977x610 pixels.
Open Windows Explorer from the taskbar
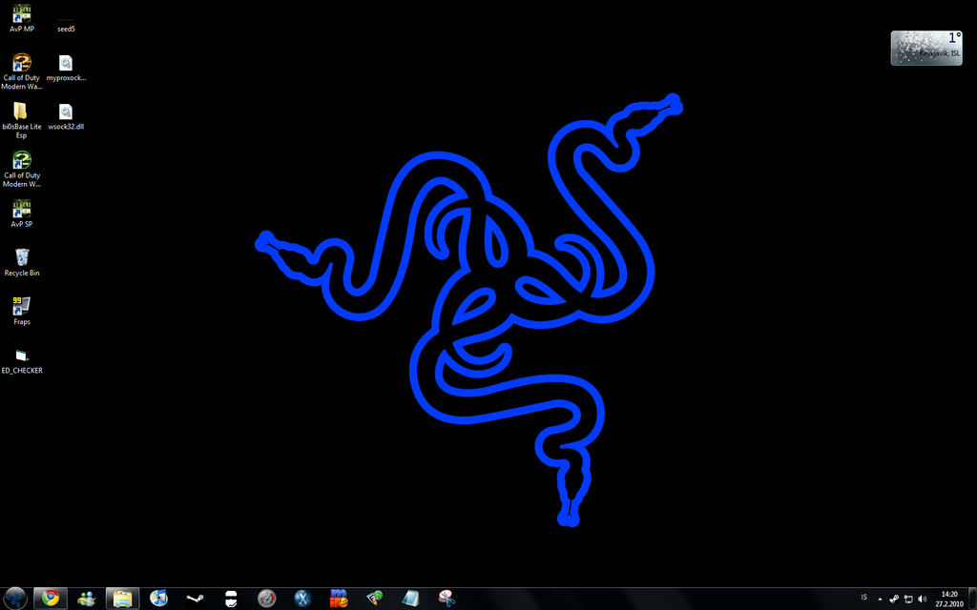point(122,599)
